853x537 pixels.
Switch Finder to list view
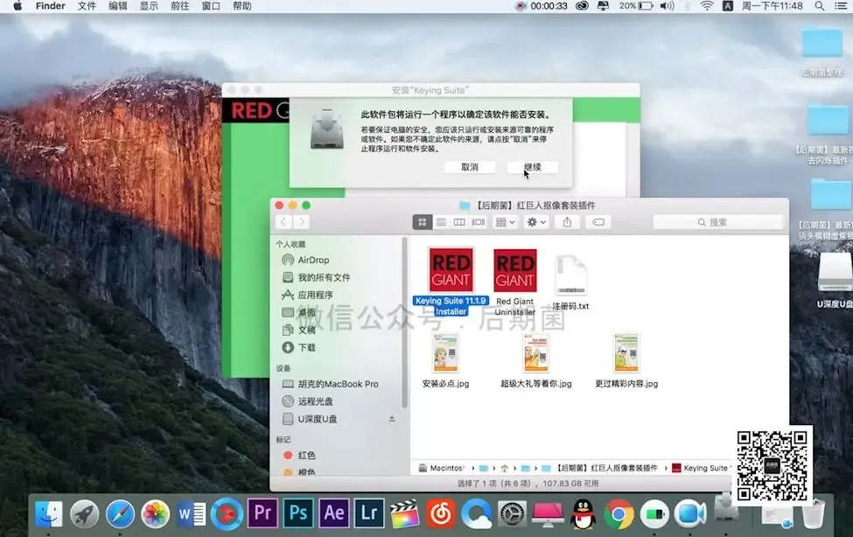coord(441,222)
